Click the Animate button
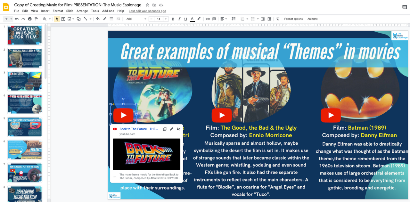Screen dimensions: 410x202 click(x=313, y=19)
